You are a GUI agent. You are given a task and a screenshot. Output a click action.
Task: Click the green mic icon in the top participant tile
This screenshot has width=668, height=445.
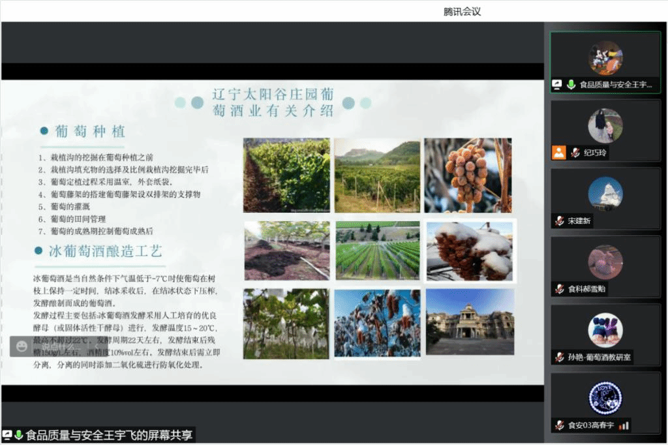(x=571, y=85)
